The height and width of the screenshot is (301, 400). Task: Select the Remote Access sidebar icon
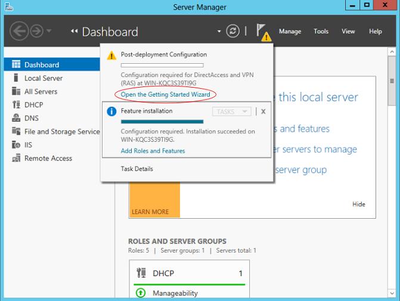[16, 159]
